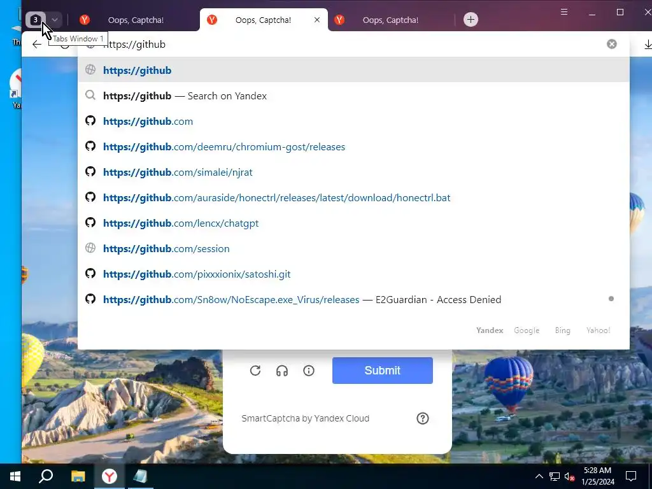Screen dimensions: 652x489
Task: Close the active Oops, Captcha! tab
Action: click(317, 20)
